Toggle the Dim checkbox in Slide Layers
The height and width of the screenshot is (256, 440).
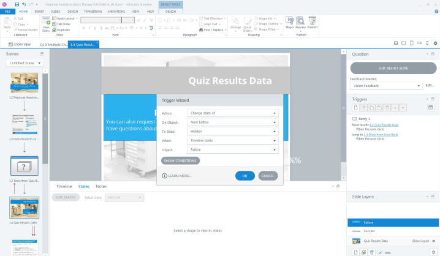(x=380, y=253)
